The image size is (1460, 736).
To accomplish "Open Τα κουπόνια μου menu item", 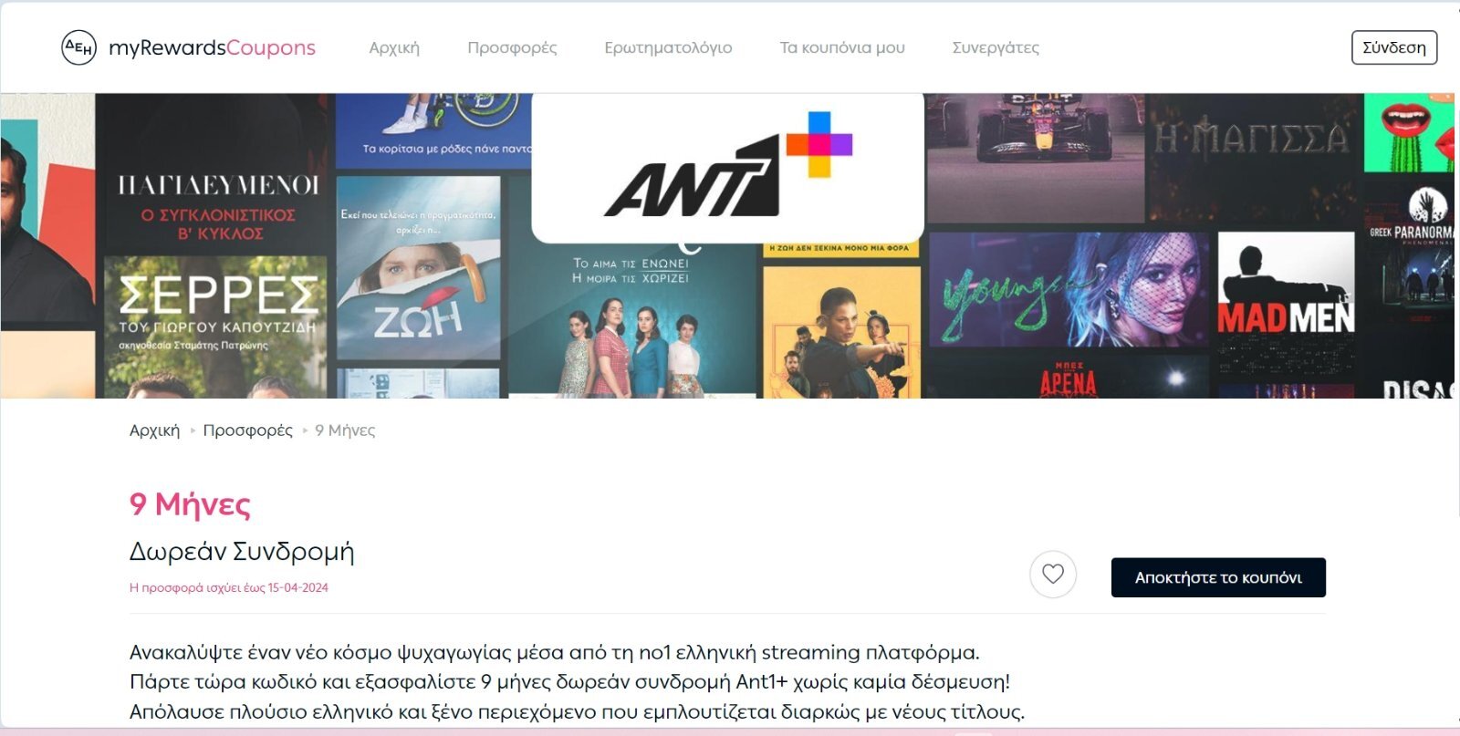I will point(842,47).
